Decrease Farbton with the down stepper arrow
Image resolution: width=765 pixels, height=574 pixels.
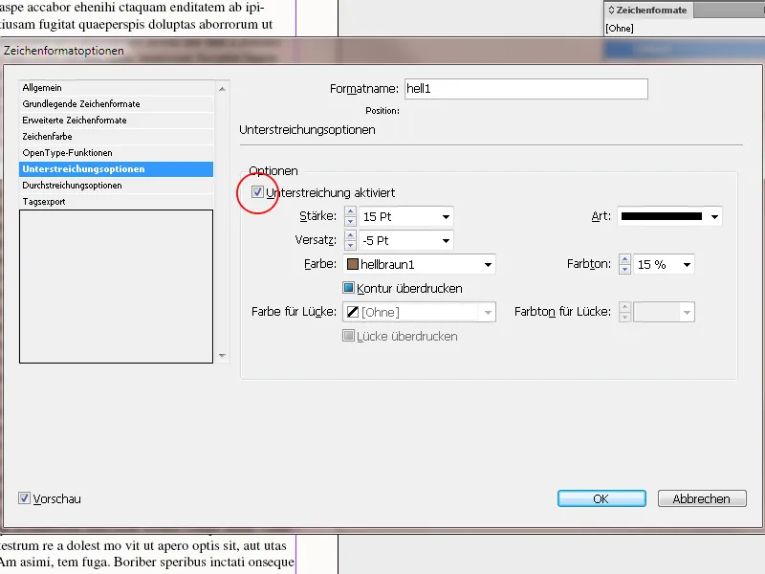(625, 269)
